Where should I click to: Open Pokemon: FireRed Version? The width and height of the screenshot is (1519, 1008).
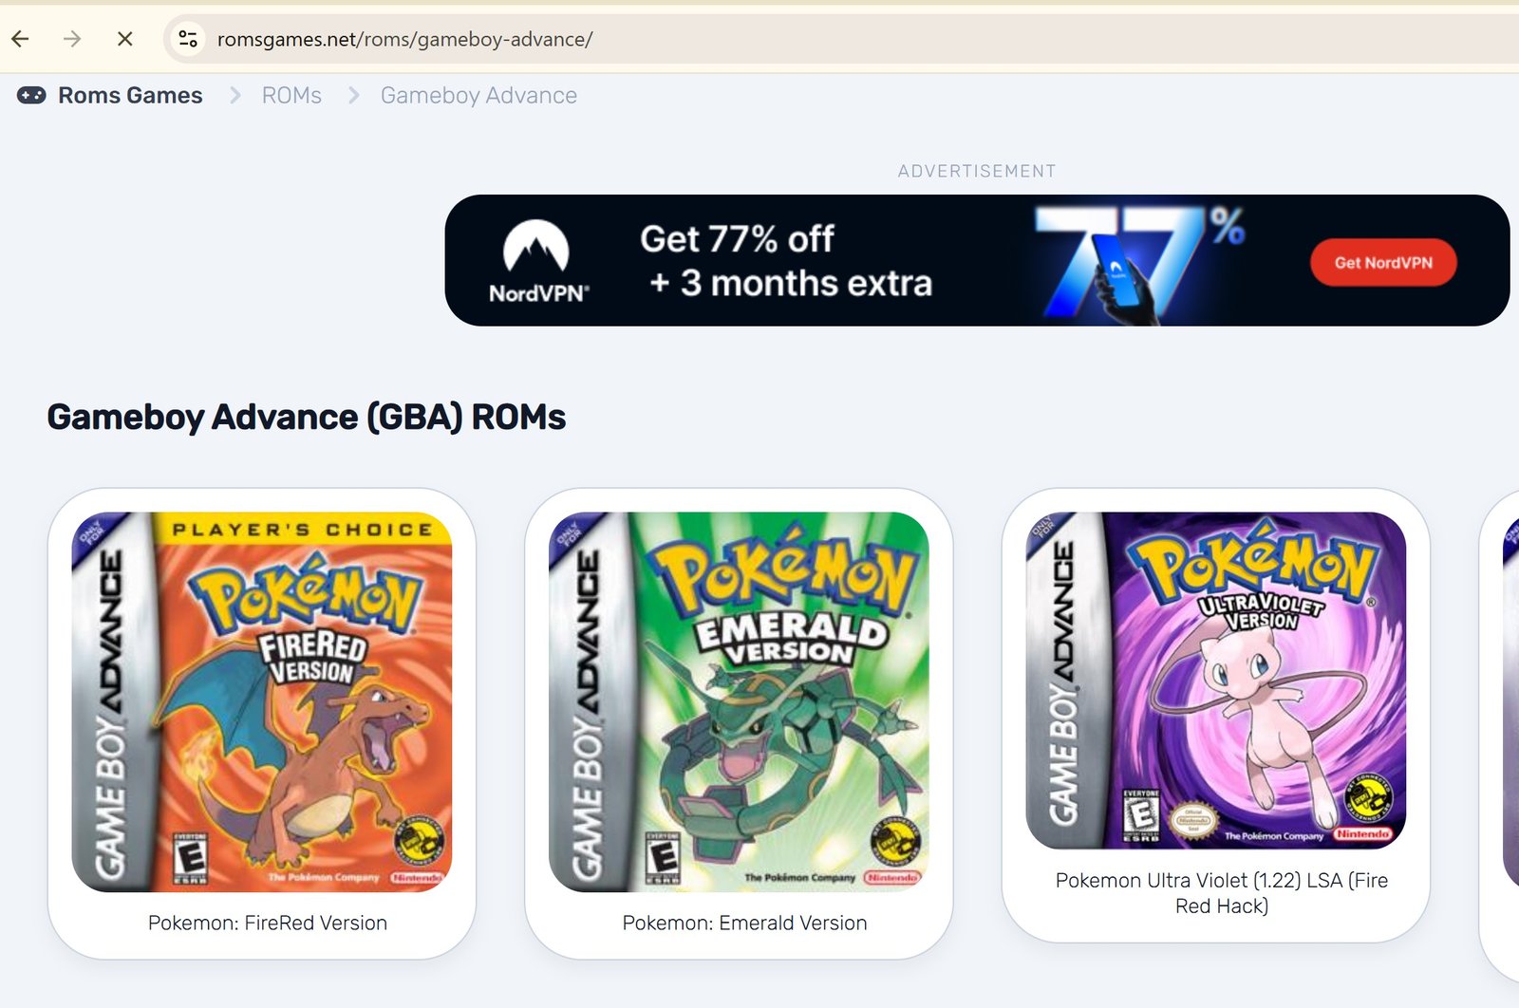pos(267,923)
